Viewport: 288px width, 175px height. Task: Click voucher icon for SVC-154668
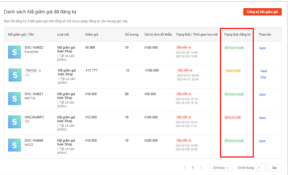tap(15, 145)
